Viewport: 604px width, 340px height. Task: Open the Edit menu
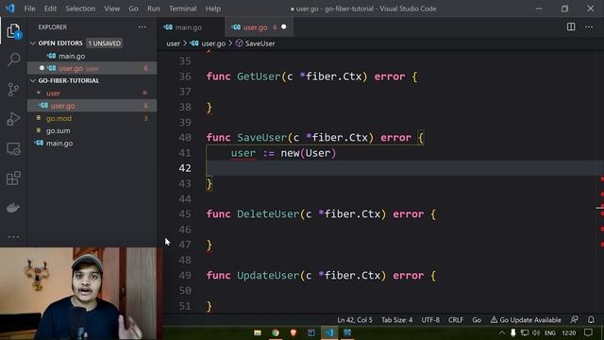[50, 8]
